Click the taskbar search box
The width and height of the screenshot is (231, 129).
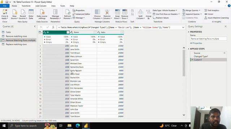[x=32, y=126]
